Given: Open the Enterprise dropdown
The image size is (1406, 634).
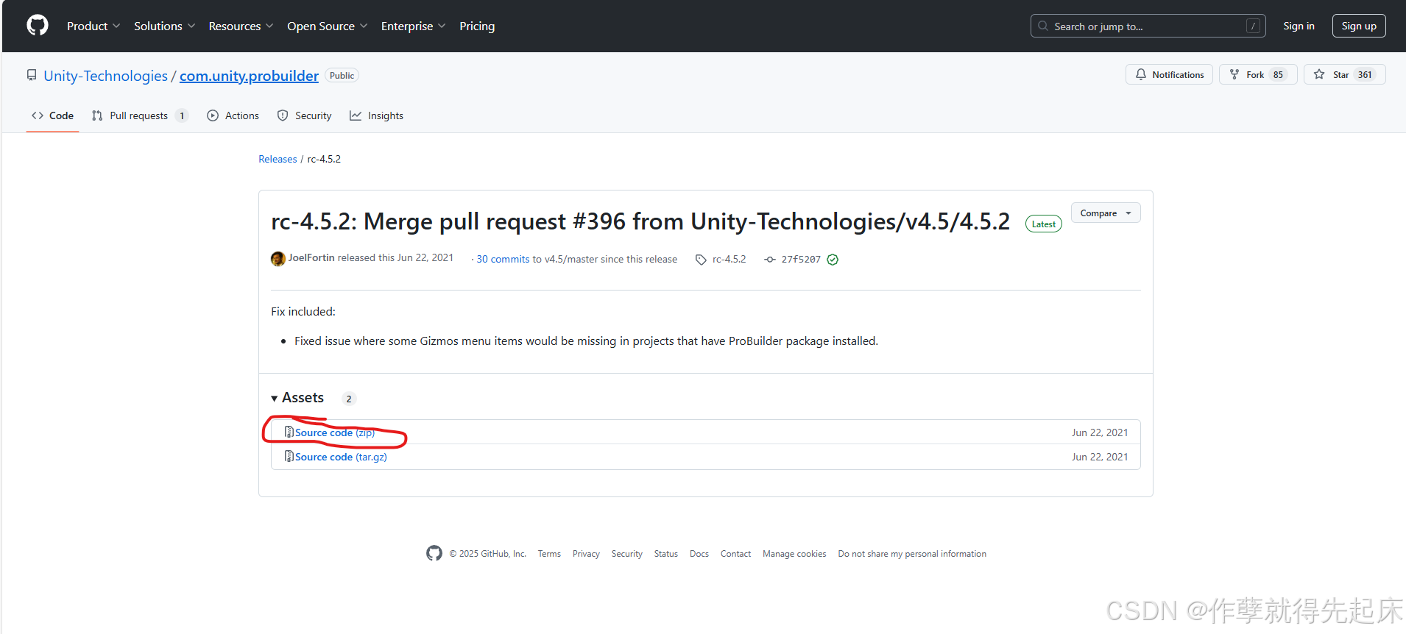Looking at the screenshot, I should 413,26.
